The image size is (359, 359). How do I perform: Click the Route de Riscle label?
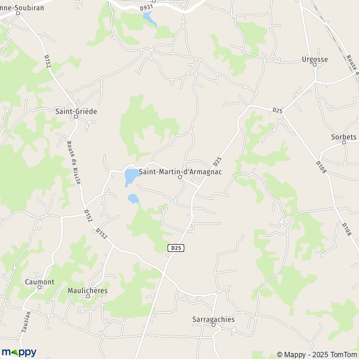[74, 163]
